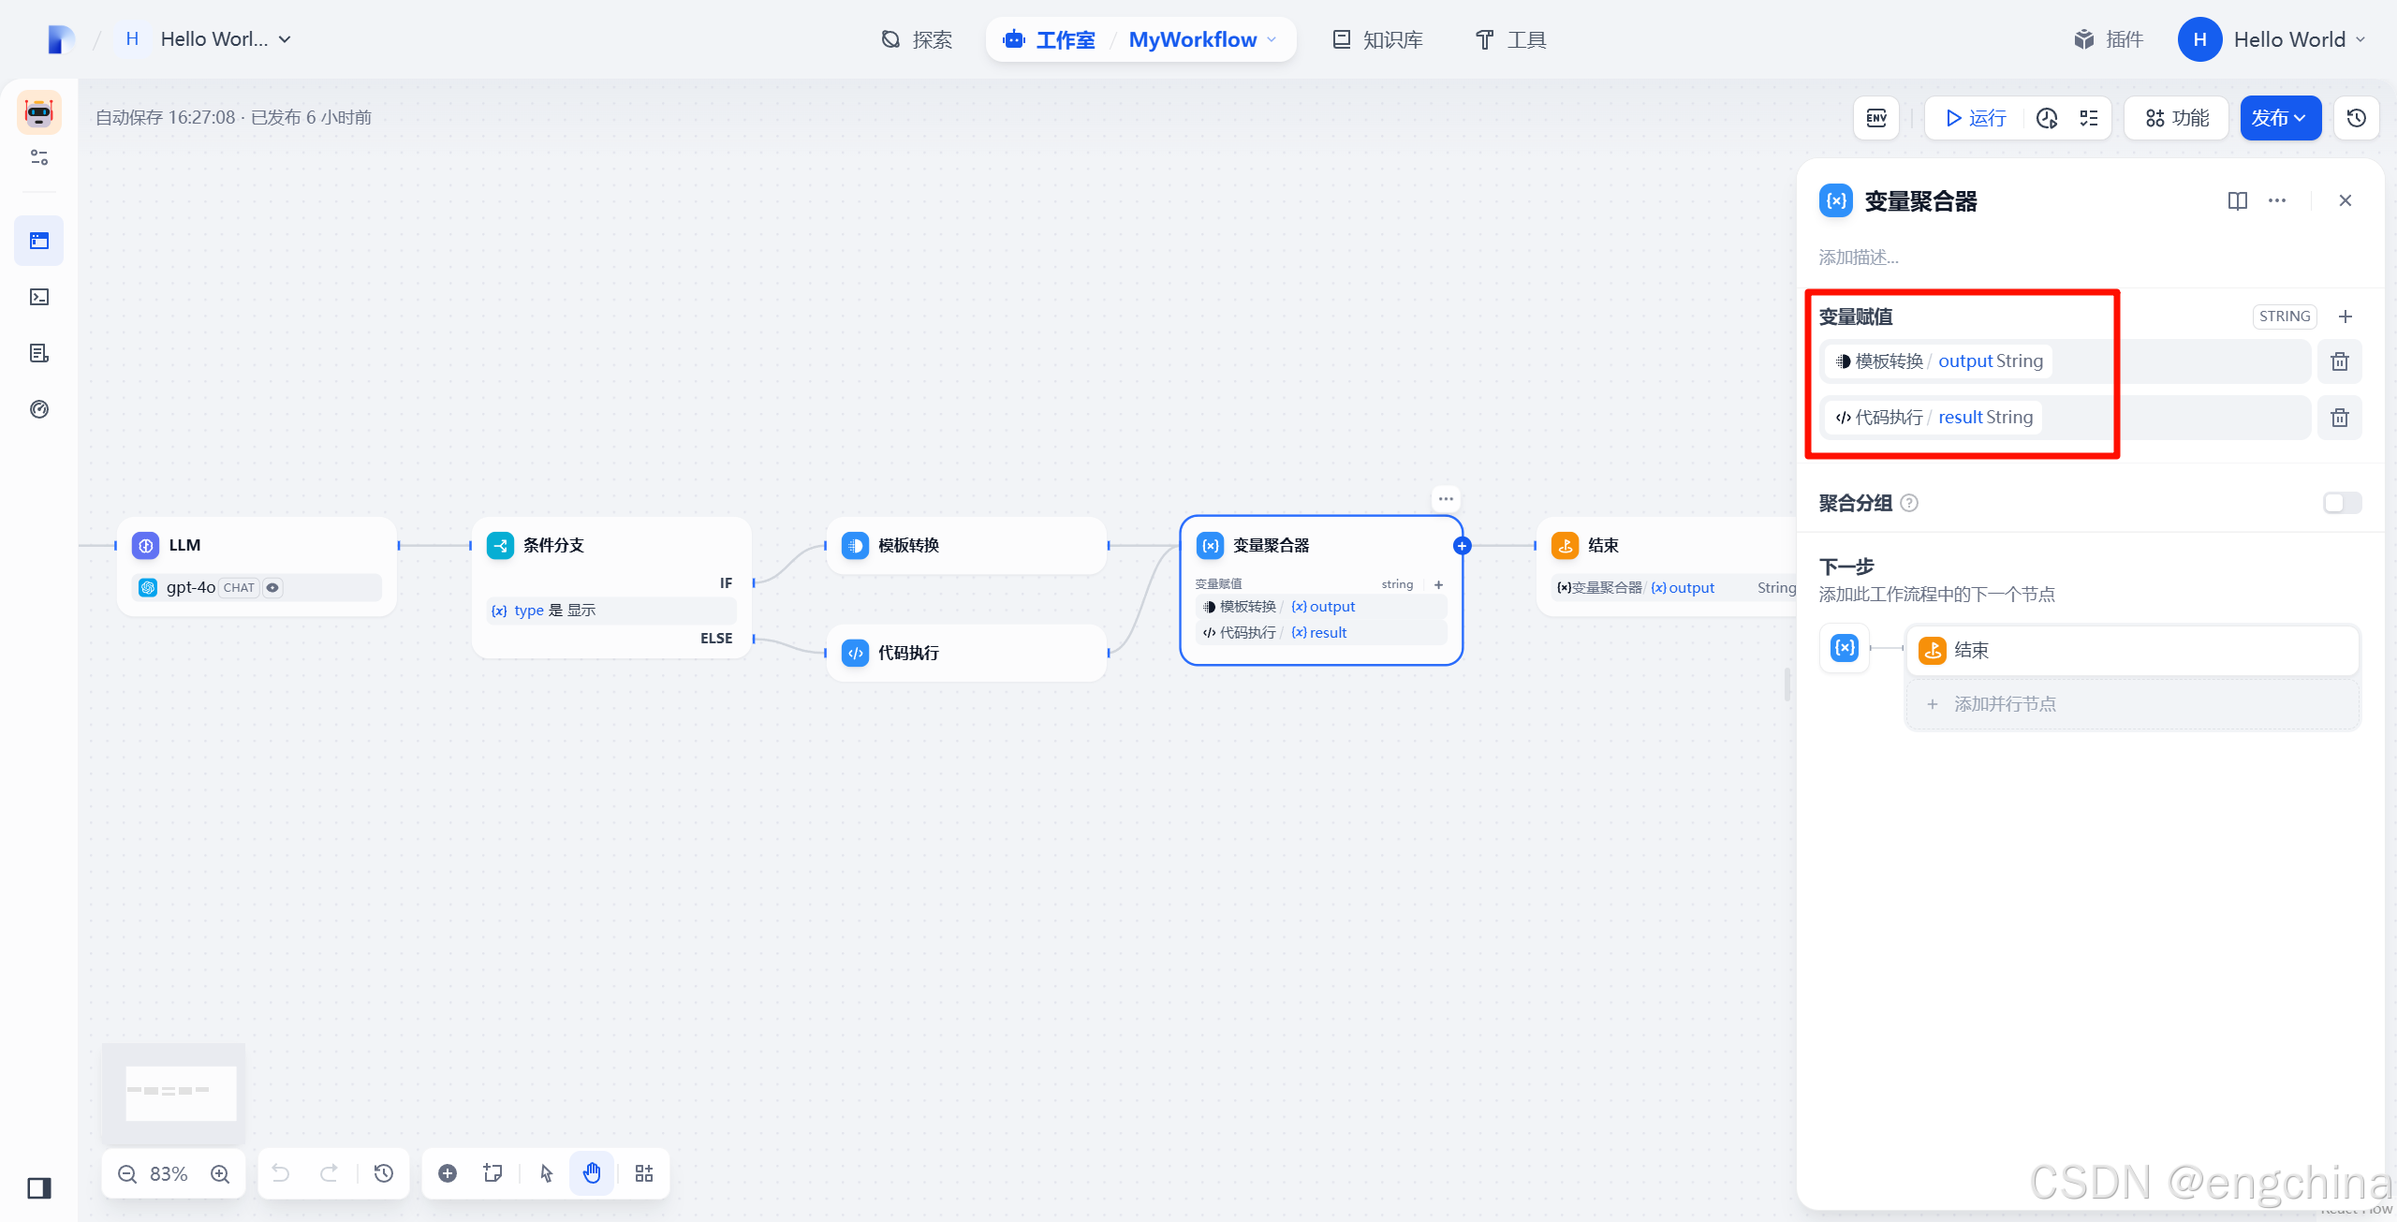Delete the 模板转换 output variable row
The width and height of the screenshot is (2397, 1222).
[x=2340, y=361]
